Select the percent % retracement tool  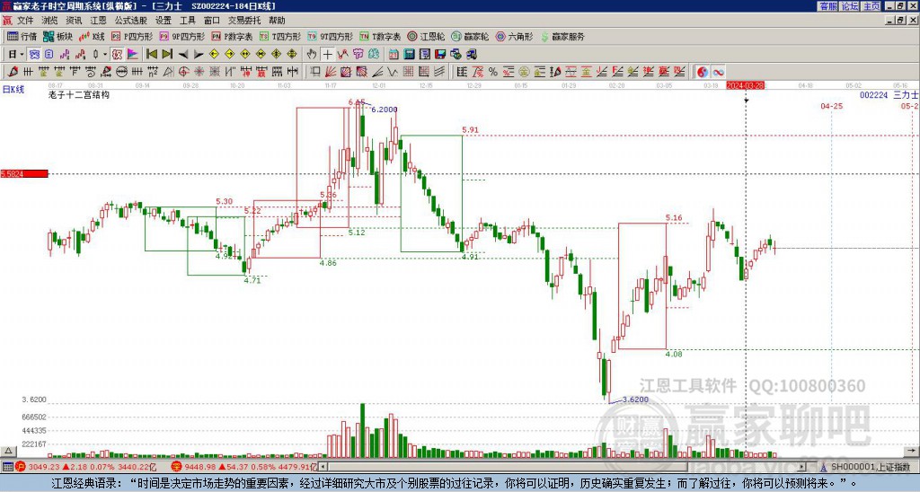[493, 72]
